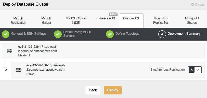Click the Deploy button
The width and height of the screenshot is (207, 98).
(113, 90)
